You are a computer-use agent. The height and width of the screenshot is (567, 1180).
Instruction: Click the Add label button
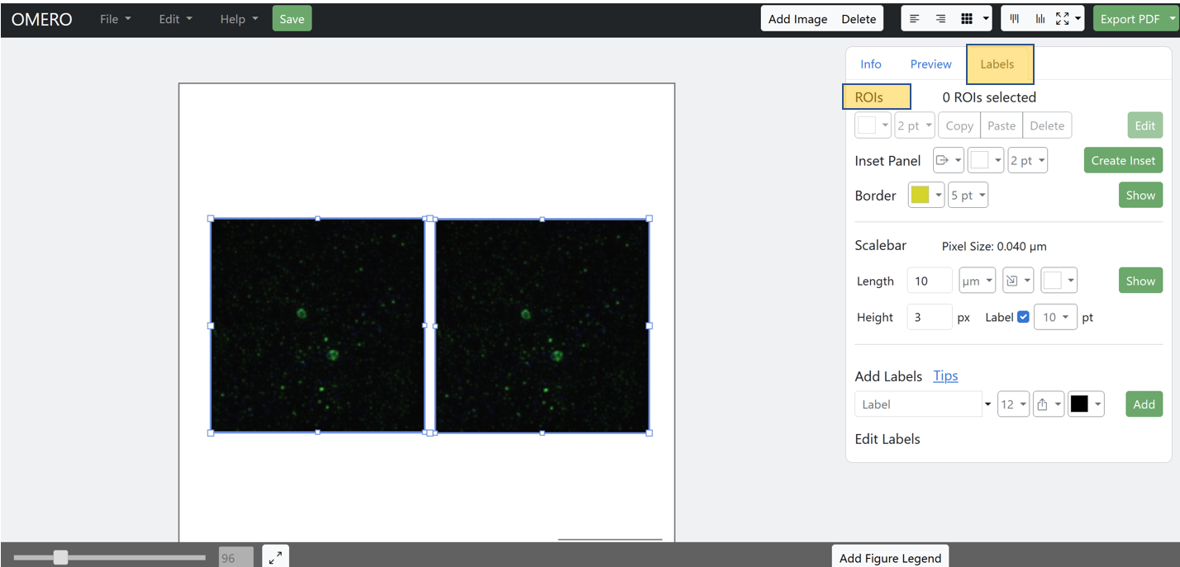(1144, 404)
